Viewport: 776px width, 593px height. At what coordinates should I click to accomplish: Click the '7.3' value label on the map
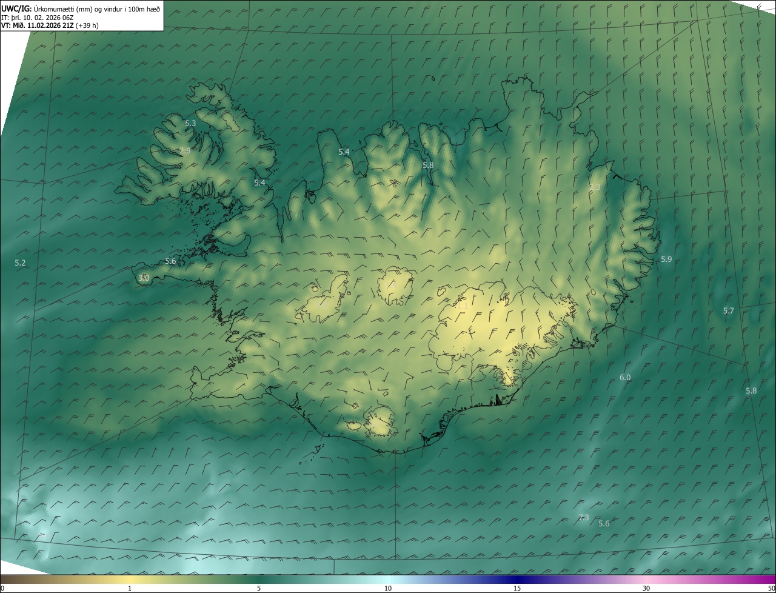tap(584, 517)
